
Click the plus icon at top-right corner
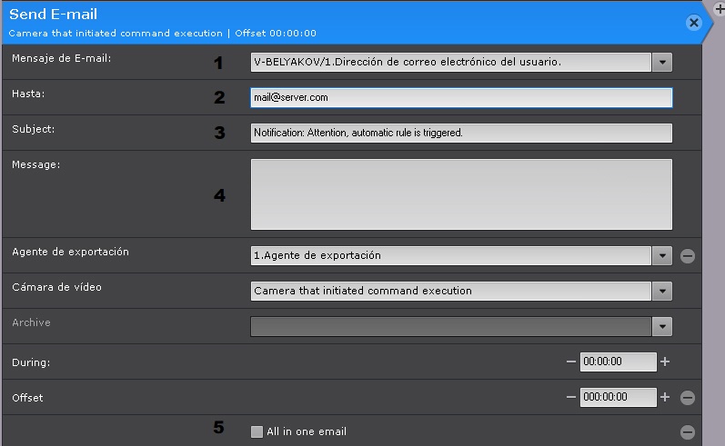click(x=719, y=6)
